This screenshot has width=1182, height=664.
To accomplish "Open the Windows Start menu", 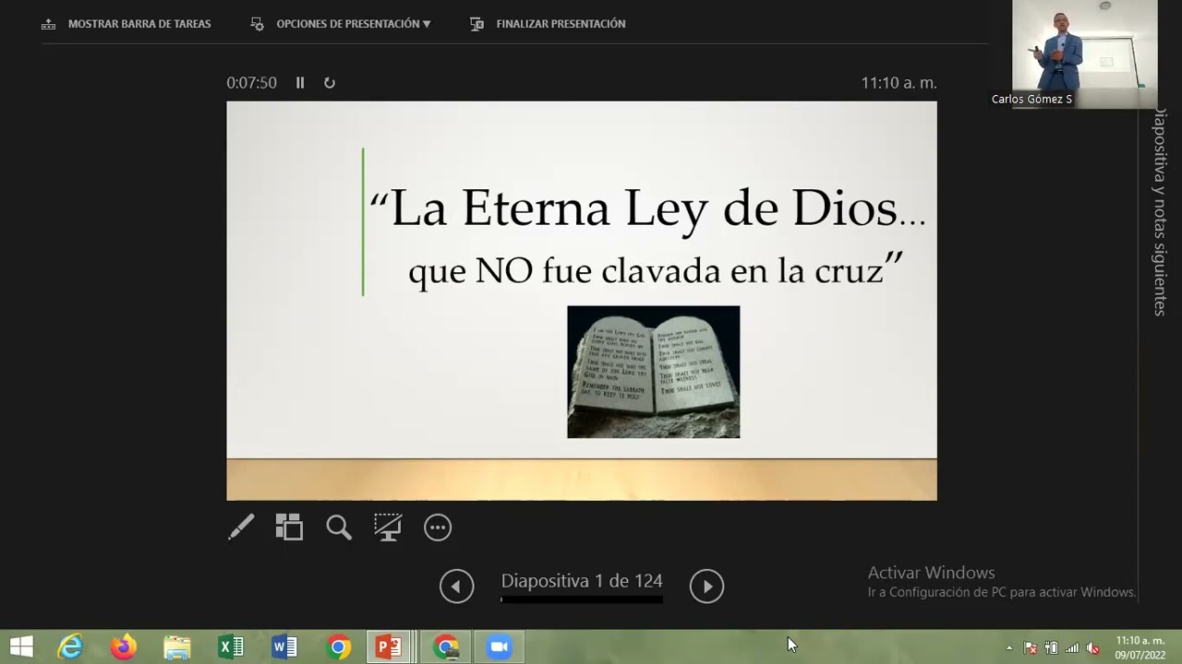I will [x=21, y=647].
